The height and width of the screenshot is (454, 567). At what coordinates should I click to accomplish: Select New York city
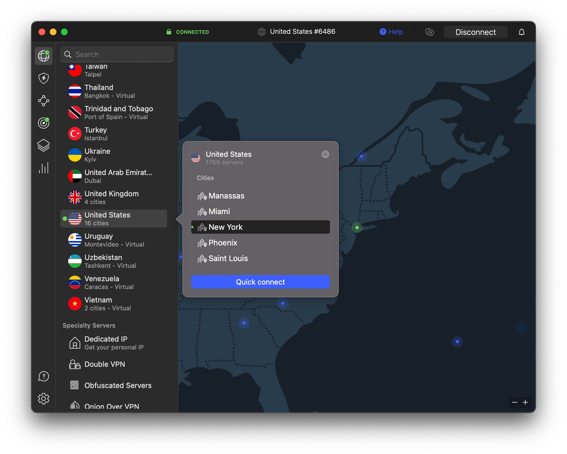(260, 227)
